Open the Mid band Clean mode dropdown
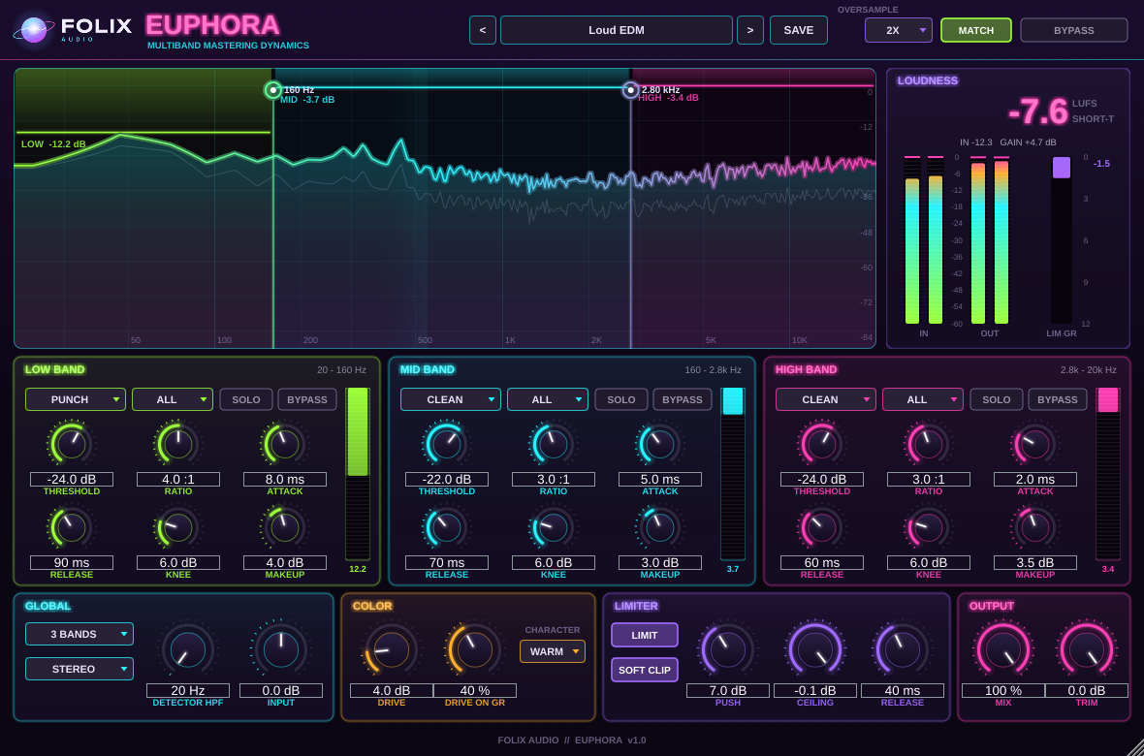 pos(450,399)
